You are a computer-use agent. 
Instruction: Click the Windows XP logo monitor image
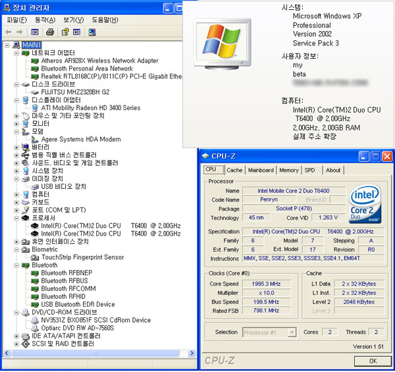[223, 44]
